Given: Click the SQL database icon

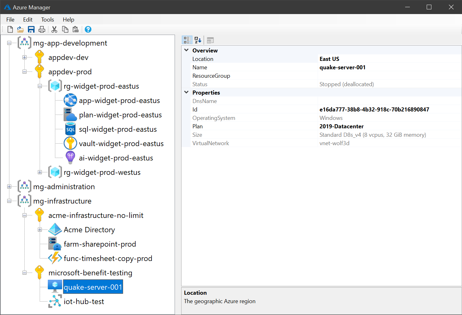Looking at the screenshot, I should click(70, 129).
